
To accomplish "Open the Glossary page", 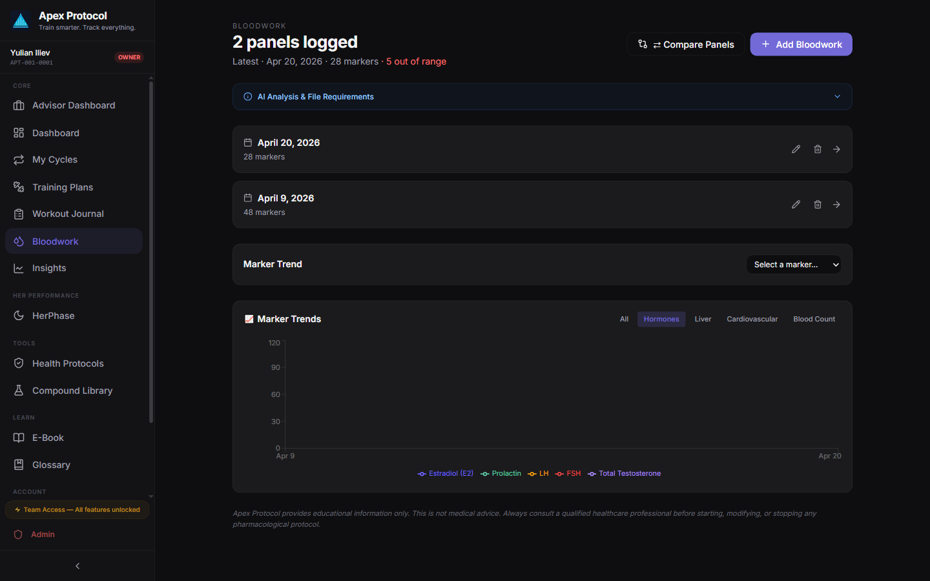I will (x=74, y=465).
